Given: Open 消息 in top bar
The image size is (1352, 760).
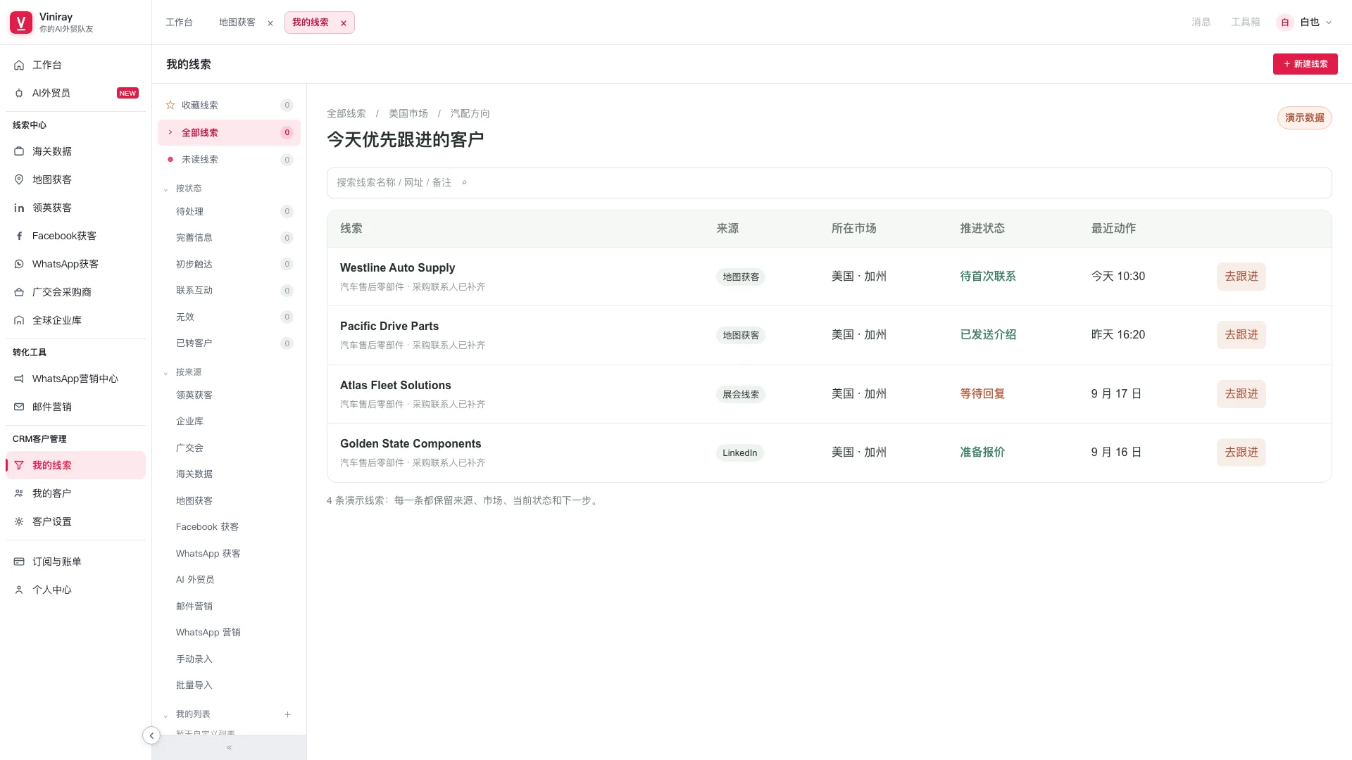Looking at the screenshot, I should pos(1201,23).
